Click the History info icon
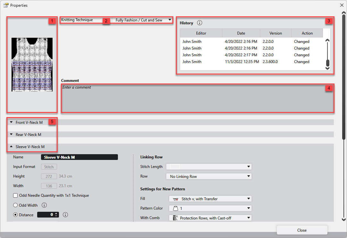Image resolution: width=347 pixels, height=238 pixels. click(200, 23)
